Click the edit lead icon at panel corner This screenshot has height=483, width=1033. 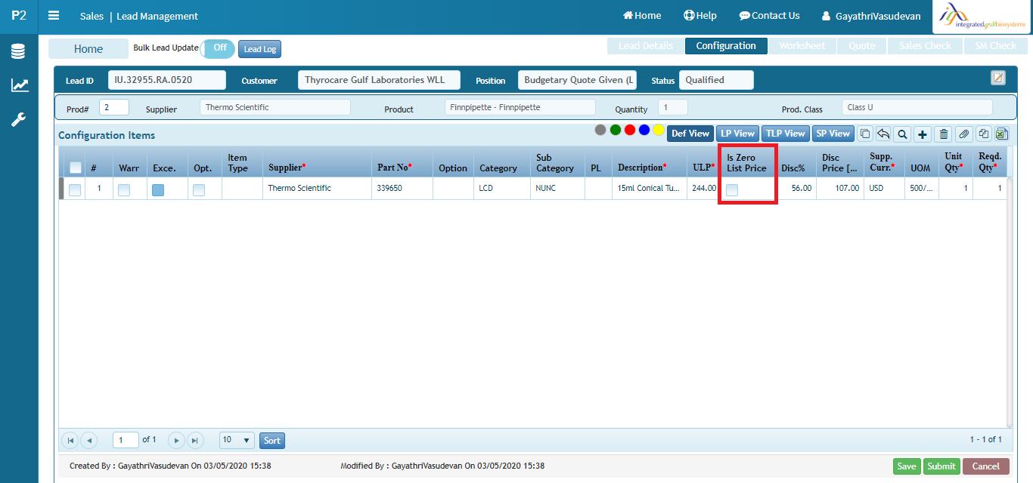click(998, 78)
